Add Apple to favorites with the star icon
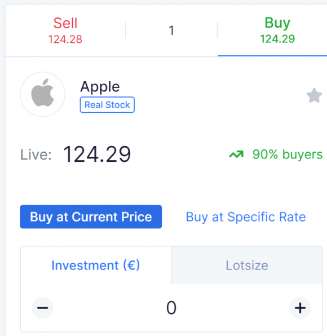The height and width of the screenshot is (336, 327). (x=314, y=96)
